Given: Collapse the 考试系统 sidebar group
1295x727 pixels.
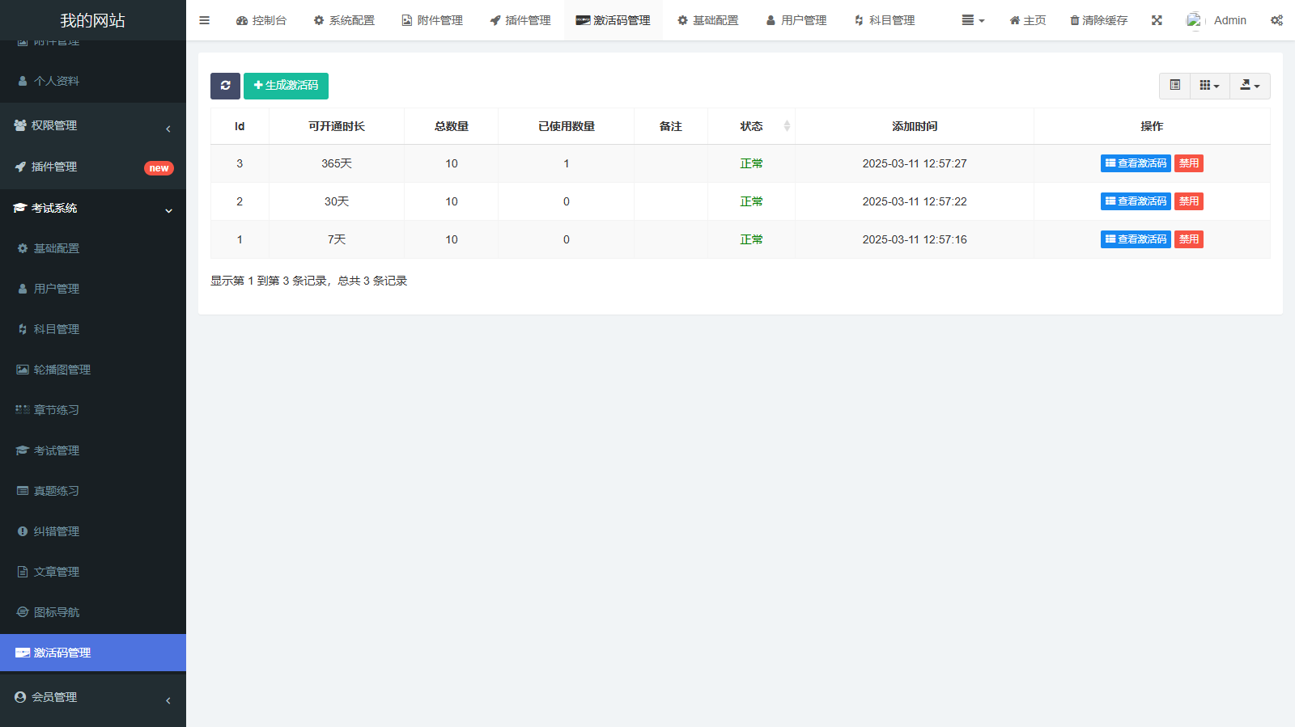Looking at the screenshot, I should (93, 209).
